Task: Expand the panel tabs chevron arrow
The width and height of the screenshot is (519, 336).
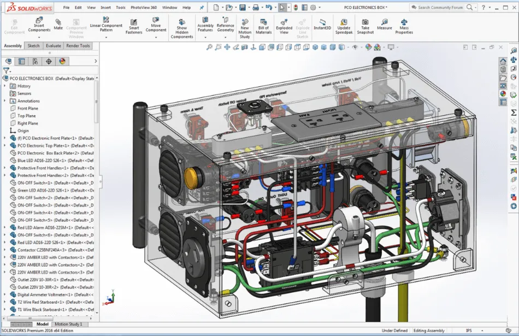Action: coord(96,61)
